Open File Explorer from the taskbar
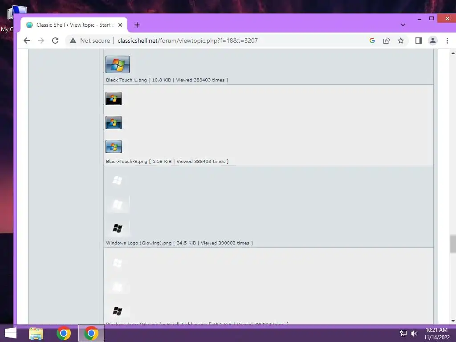This screenshot has width=456, height=342. coord(36,333)
